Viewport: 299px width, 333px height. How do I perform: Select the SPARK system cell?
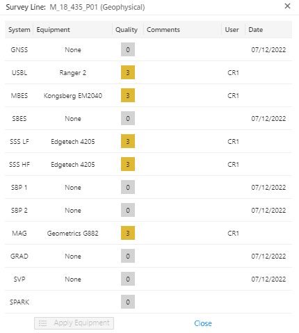[x=19, y=302]
